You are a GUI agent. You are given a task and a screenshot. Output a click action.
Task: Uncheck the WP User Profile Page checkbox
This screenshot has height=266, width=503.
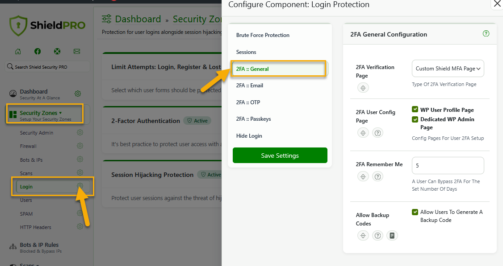(x=415, y=110)
